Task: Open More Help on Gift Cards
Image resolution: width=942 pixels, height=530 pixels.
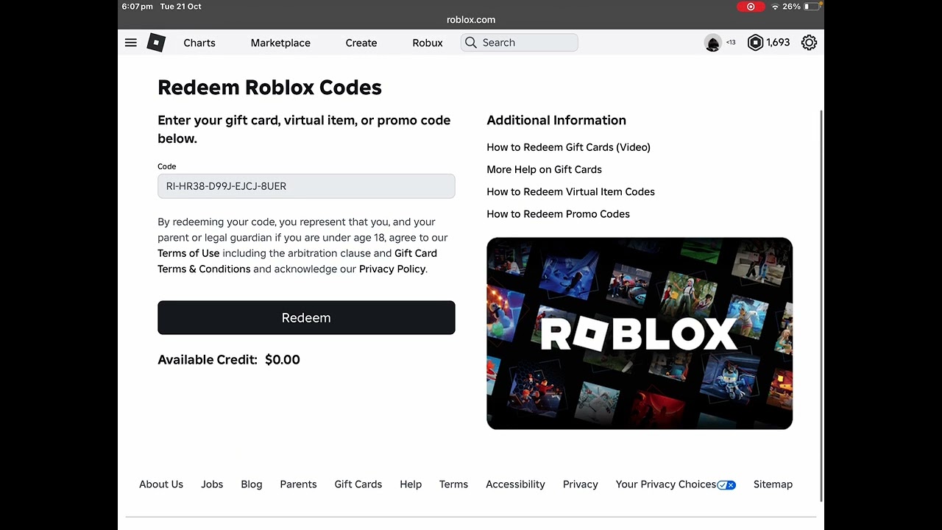Action: [545, 169]
